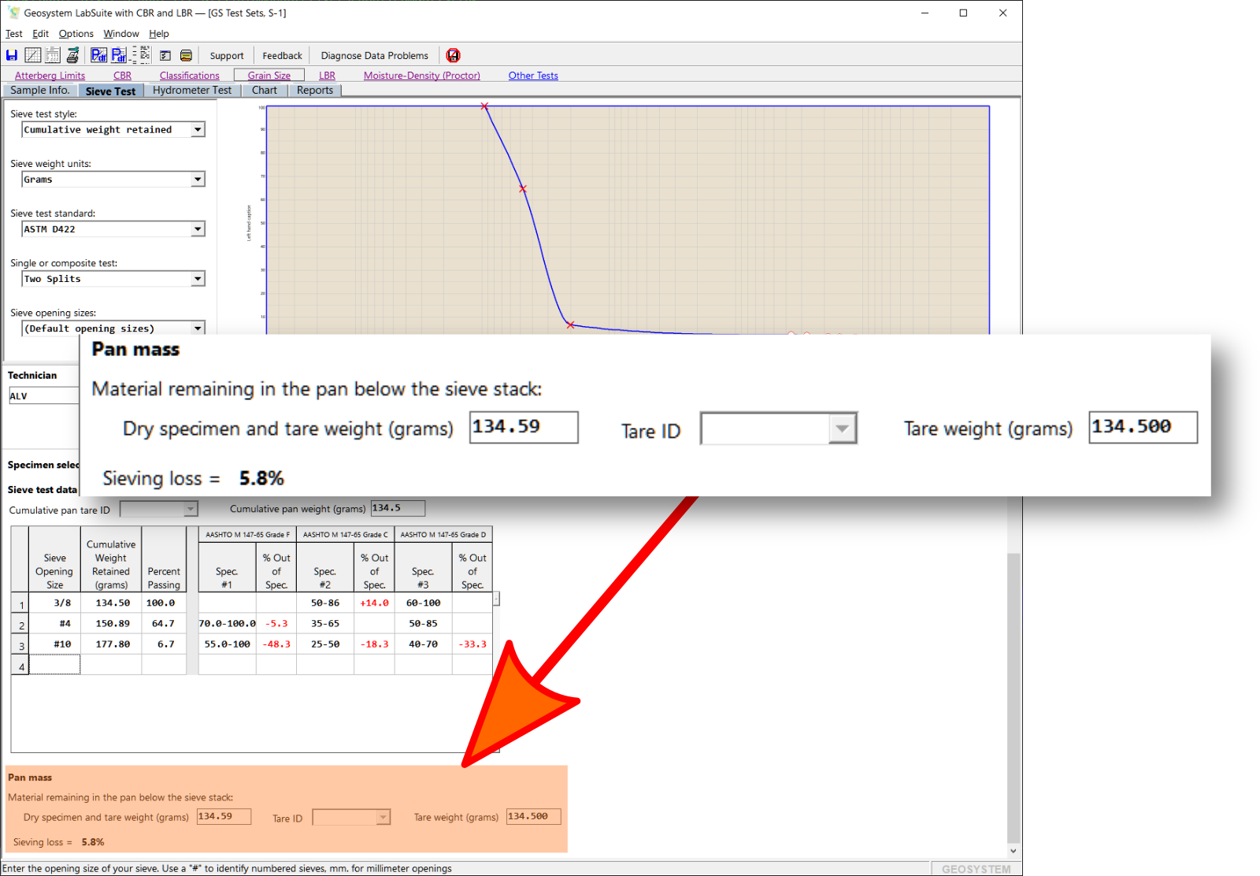Image resolution: width=1260 pixels, height=876 pixels.
Task: Click the checklist window icon in toolbar
Action: (x=165, y=56)
